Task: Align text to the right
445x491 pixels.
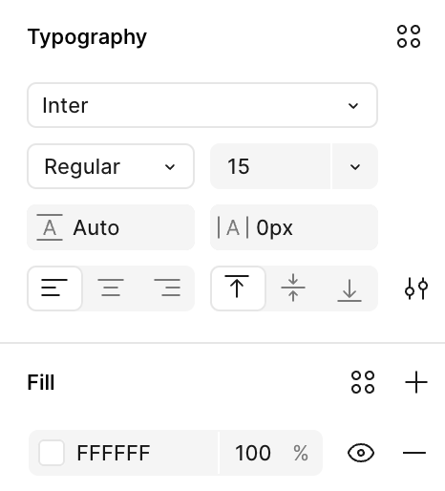Action: [167, 288]
